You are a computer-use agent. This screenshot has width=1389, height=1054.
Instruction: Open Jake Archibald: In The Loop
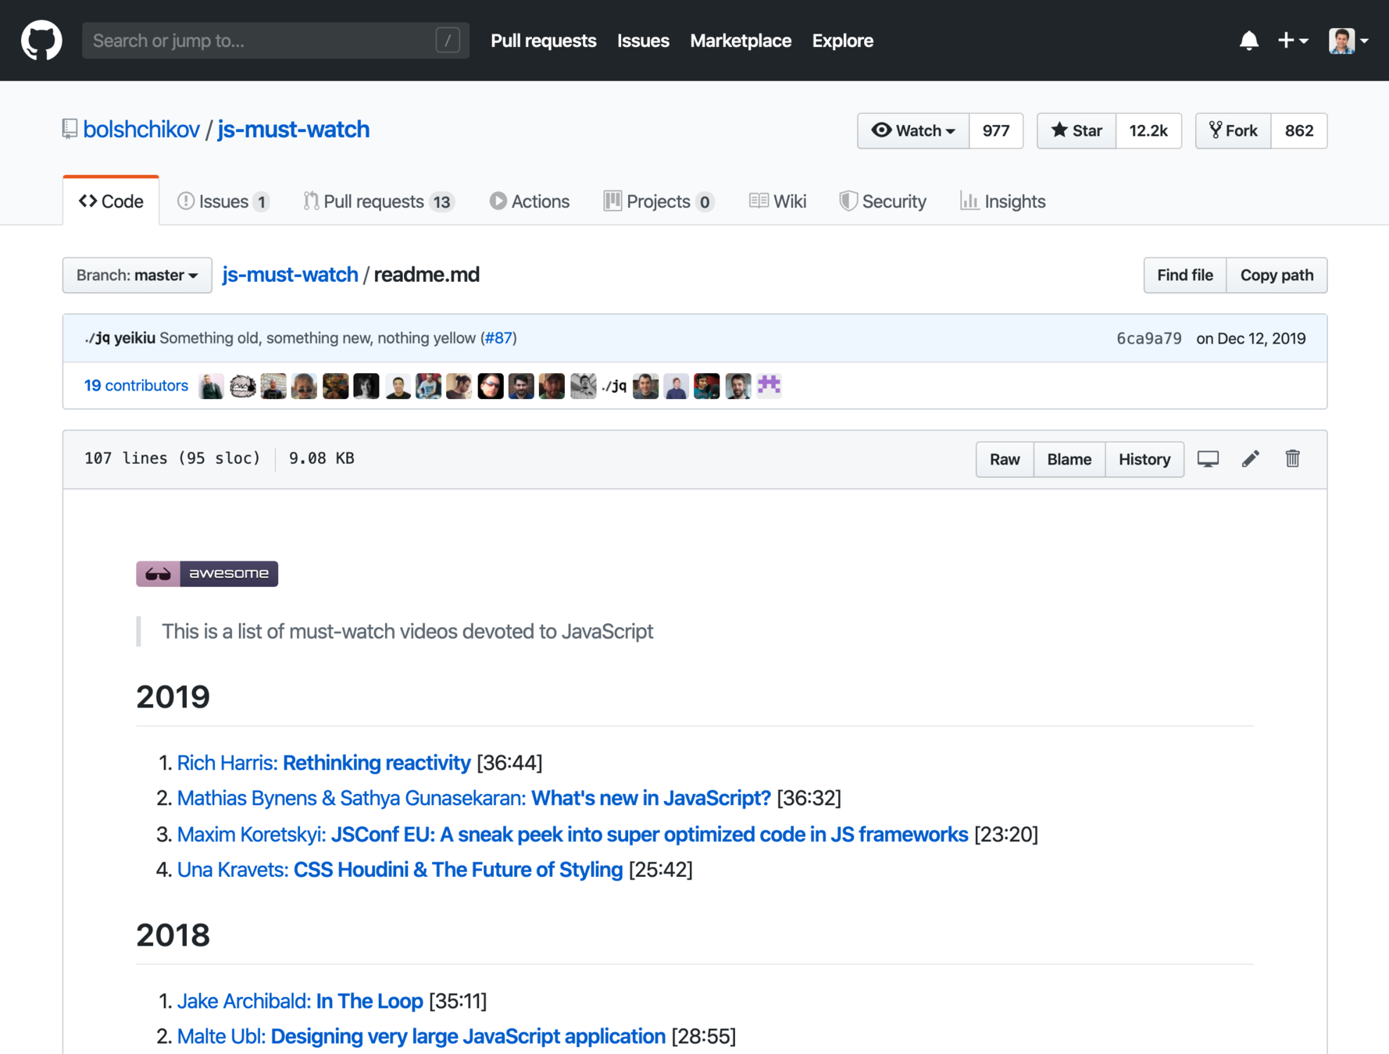tap(300, 1001)
